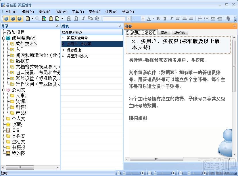Collapse the 公司文 tree node
Screen dimensions: 238x176
click(x=4, y=90)
